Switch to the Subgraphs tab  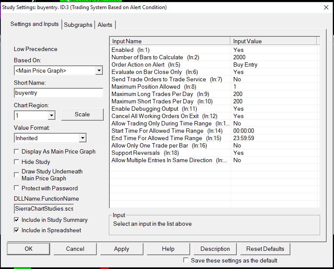(78, 25)
